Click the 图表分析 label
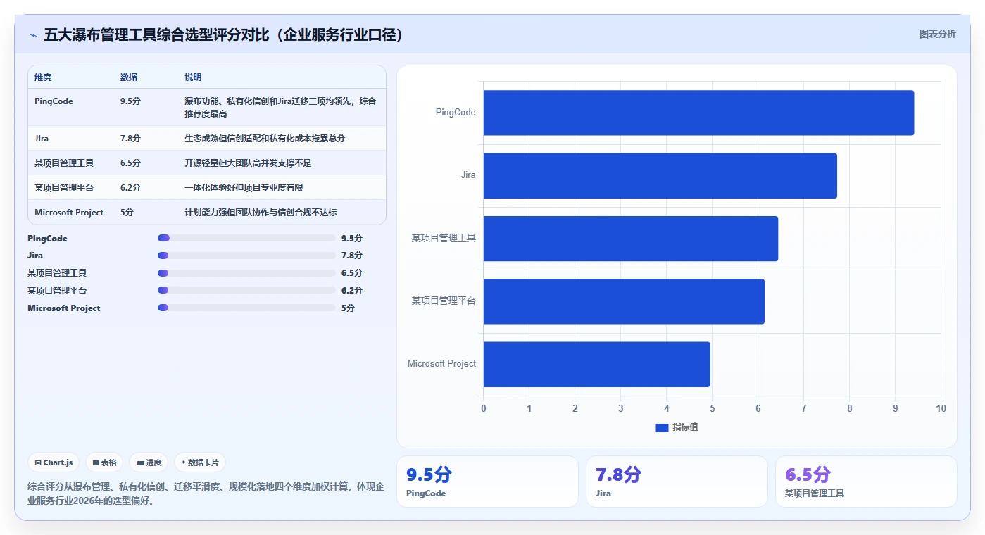Viewport: 985px width, 535px height. click(x=937, y=34)
